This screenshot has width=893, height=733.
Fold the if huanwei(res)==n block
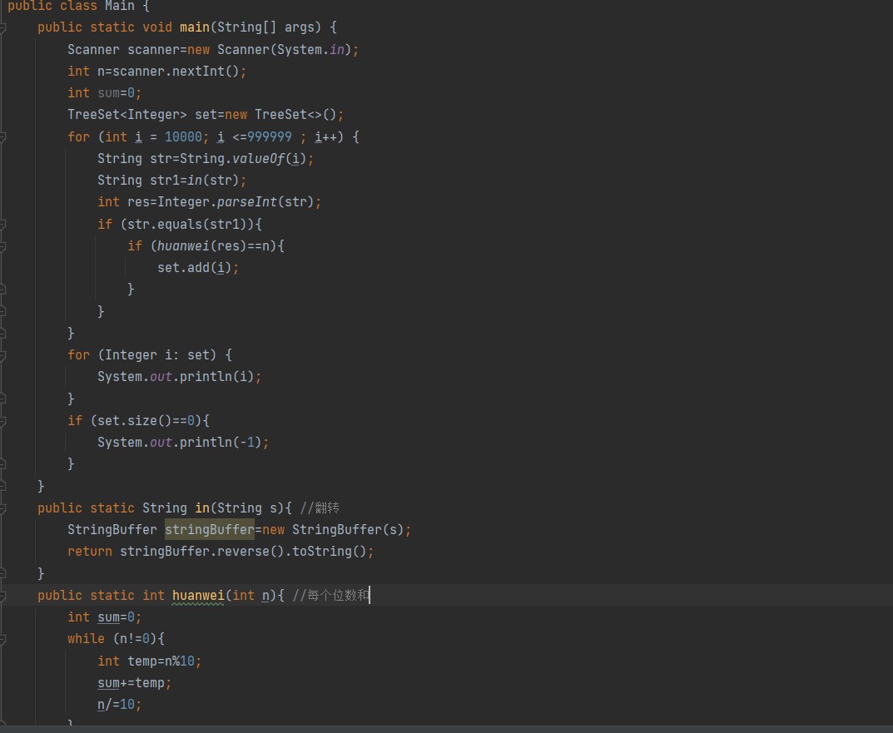pyautogui.click(x=3, y=245)
